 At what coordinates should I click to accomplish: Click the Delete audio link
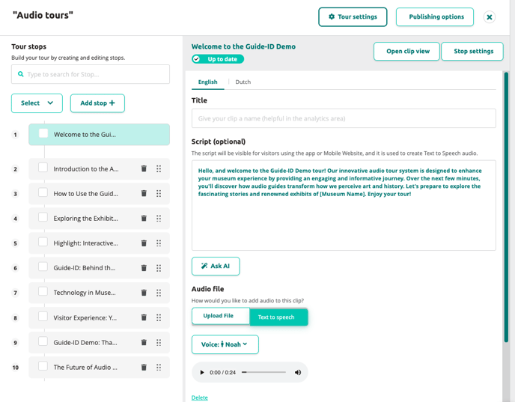click(x=200, y=398)
